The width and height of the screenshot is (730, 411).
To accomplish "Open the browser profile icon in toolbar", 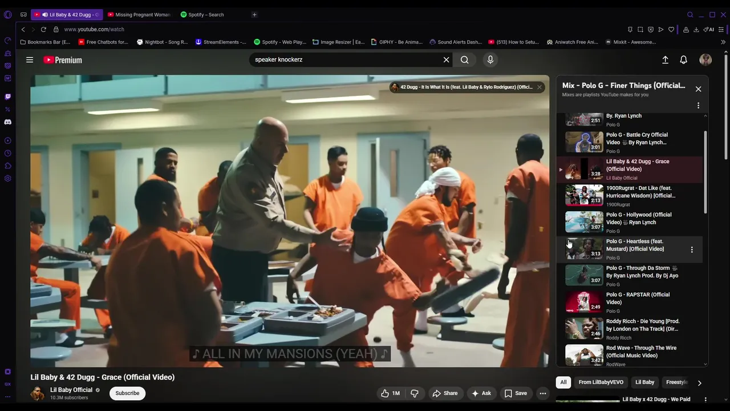I will [686, 30].
